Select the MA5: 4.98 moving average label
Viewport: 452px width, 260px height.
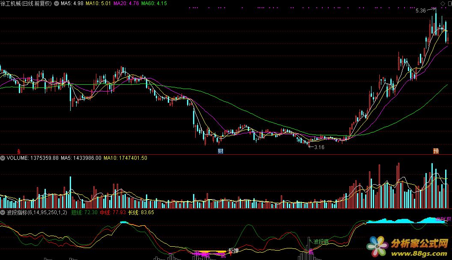72,3
